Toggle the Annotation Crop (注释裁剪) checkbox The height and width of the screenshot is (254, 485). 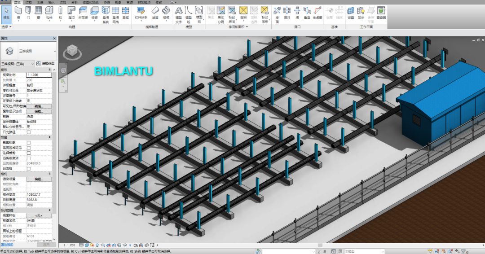point(29,153)
